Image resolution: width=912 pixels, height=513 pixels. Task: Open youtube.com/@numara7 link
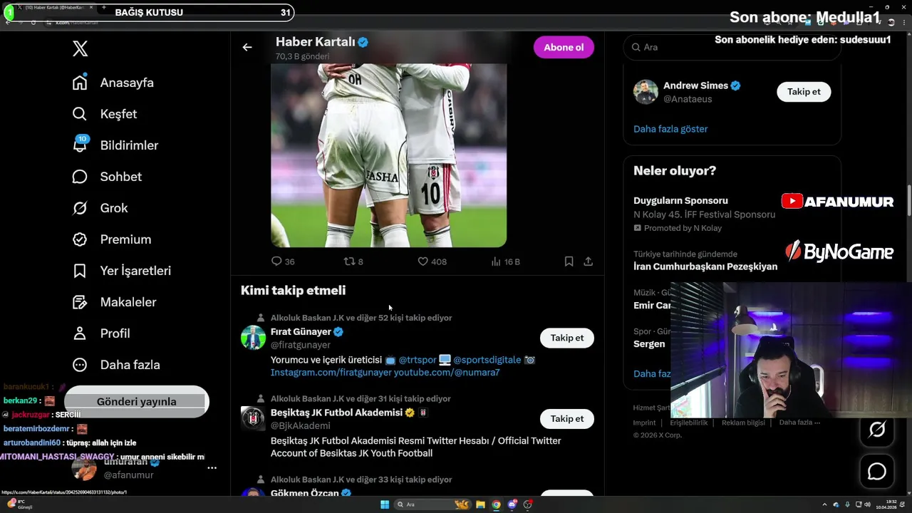click(447, 372)
